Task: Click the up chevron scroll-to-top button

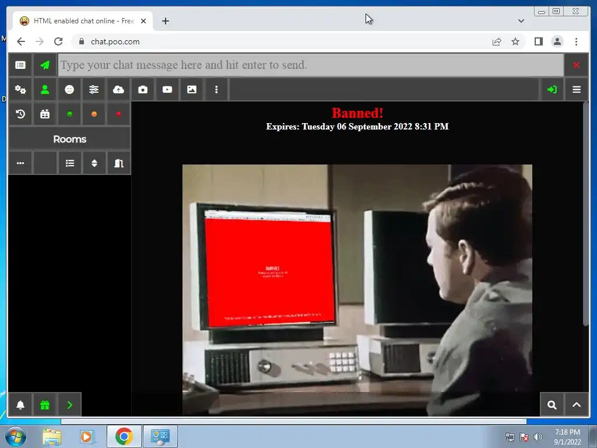Action: pyautogui.click(x=577, y=405)
